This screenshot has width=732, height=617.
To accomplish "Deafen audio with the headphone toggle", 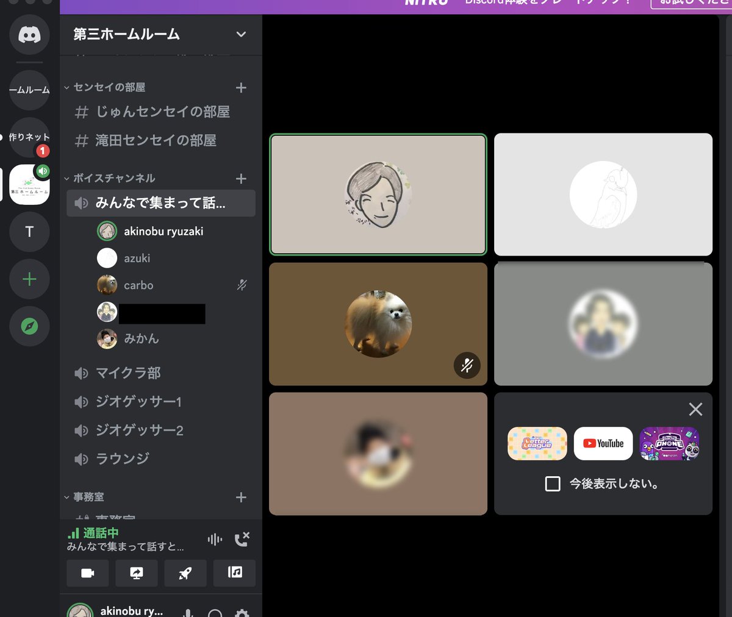I will (215, 613).
